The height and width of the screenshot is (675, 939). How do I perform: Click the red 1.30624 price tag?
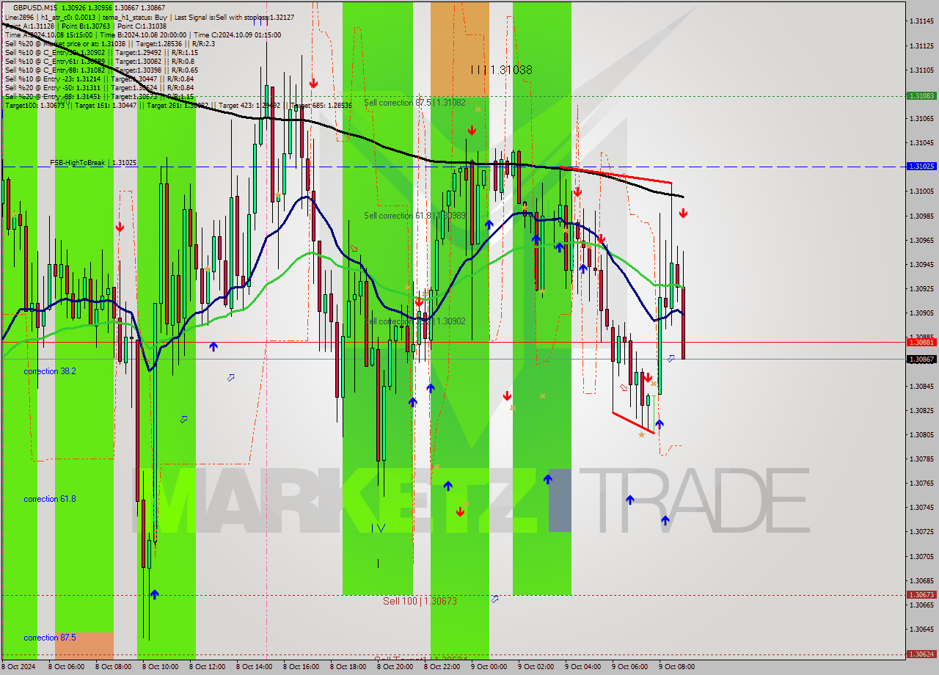coord(921,654)
